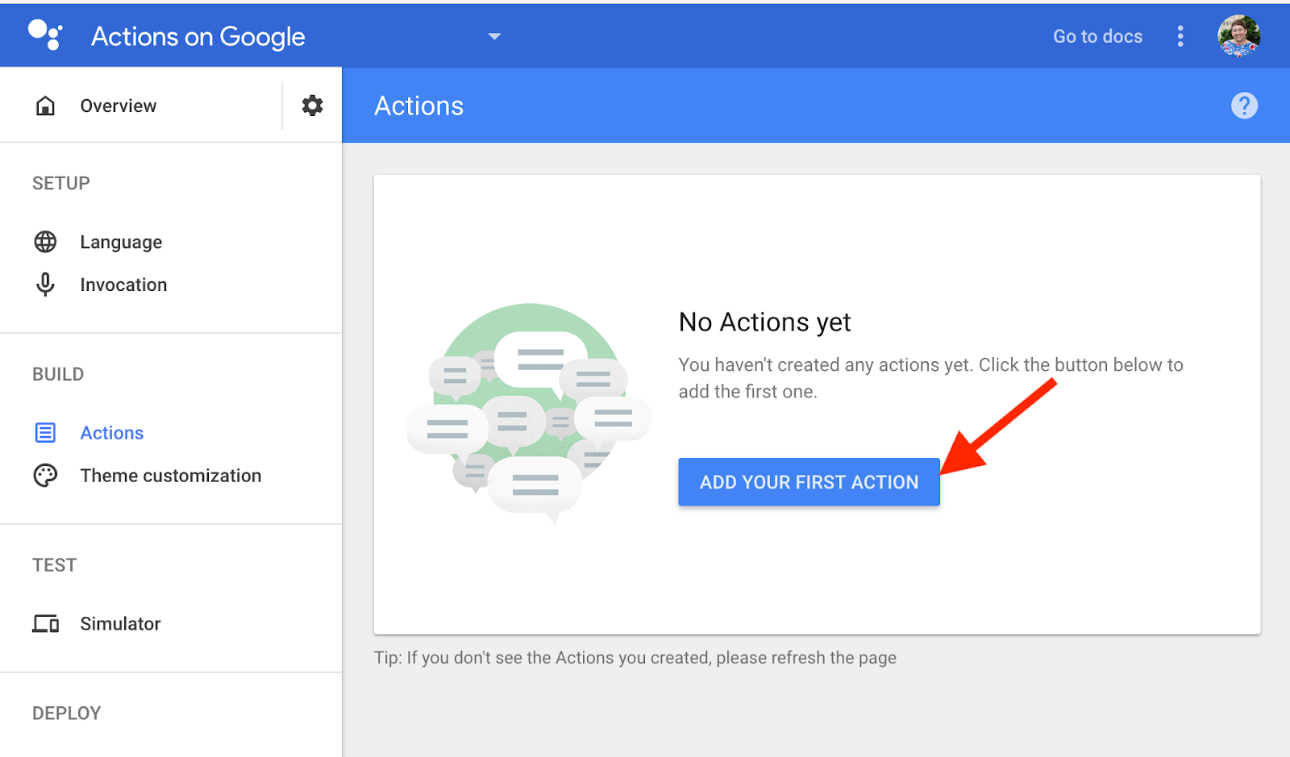Image resolution: width=1290 pixels, height=757 pixels.
Task: Click the Google Assistant logo icon
Action: (45, 35)
